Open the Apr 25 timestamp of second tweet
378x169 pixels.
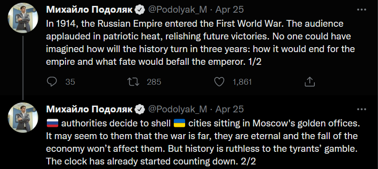pos(230,110)
